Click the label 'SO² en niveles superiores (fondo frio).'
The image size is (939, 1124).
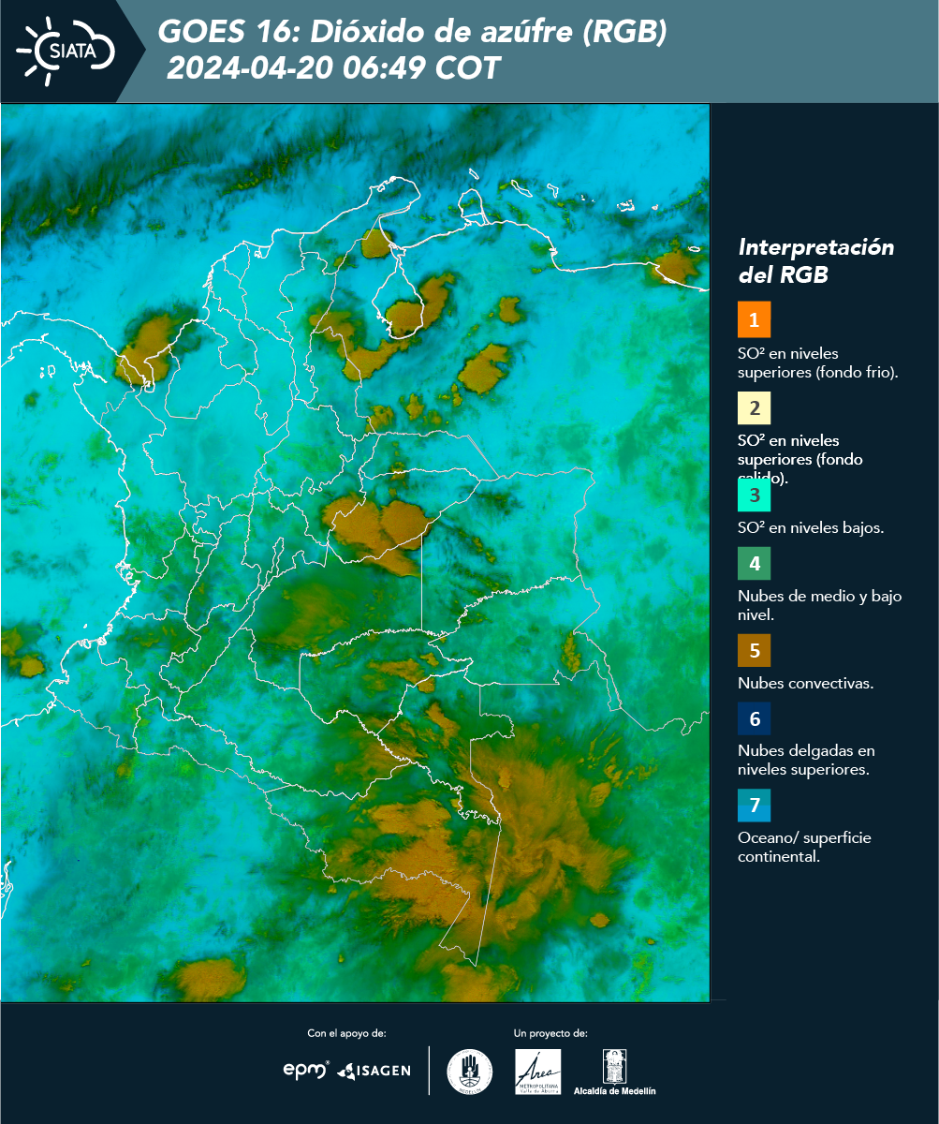(x=818, y=362)
